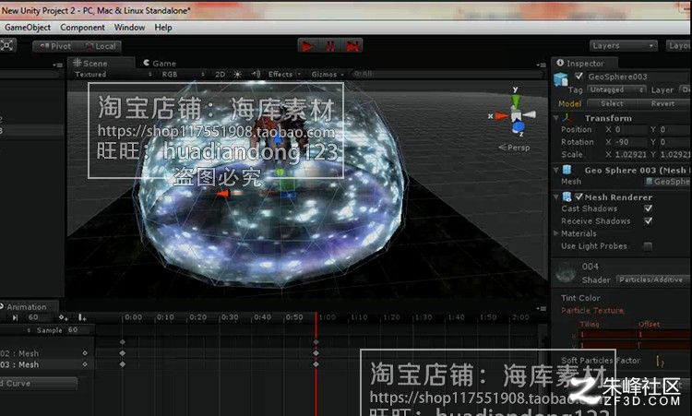Screen dimensions: 692x416
Task: Click the 004 material preview sphere
Action: point(566,273)
